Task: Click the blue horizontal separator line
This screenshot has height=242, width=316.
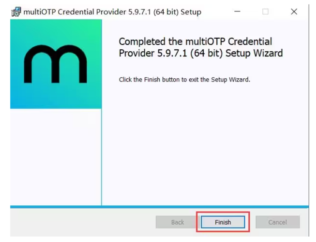Action: [159, 207]
